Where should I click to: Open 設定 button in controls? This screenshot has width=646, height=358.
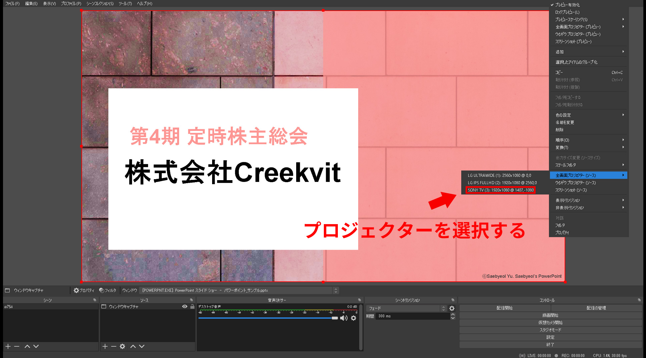click(551, 337)
